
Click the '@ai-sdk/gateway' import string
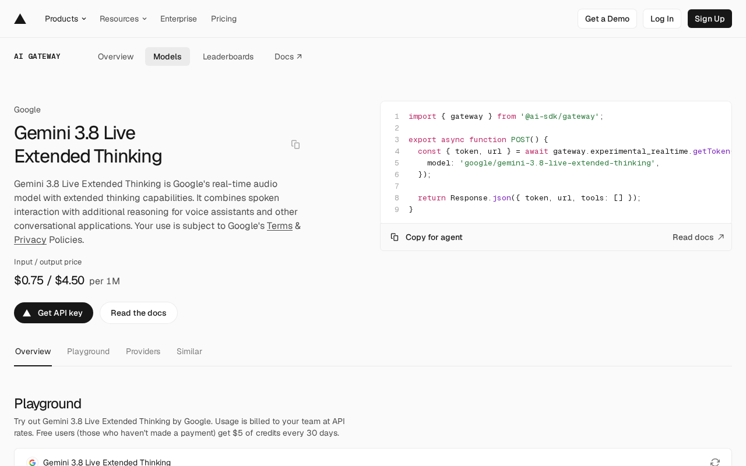click(559, 116)
